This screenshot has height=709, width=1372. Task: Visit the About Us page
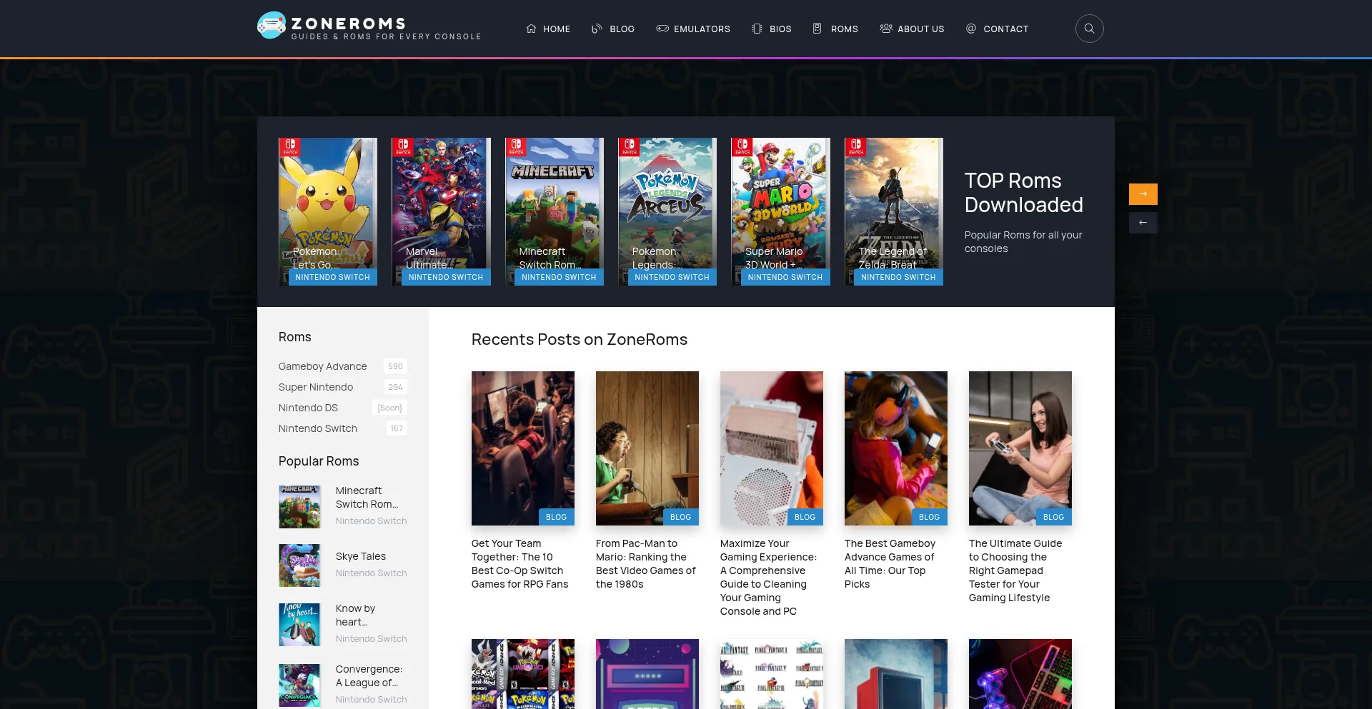(912, 29)
